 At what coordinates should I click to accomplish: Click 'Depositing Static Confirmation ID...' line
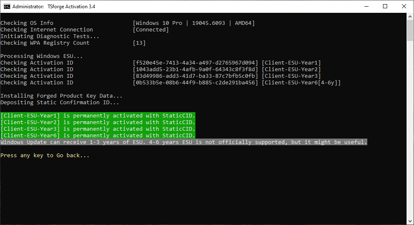click(x=59, y=102)
